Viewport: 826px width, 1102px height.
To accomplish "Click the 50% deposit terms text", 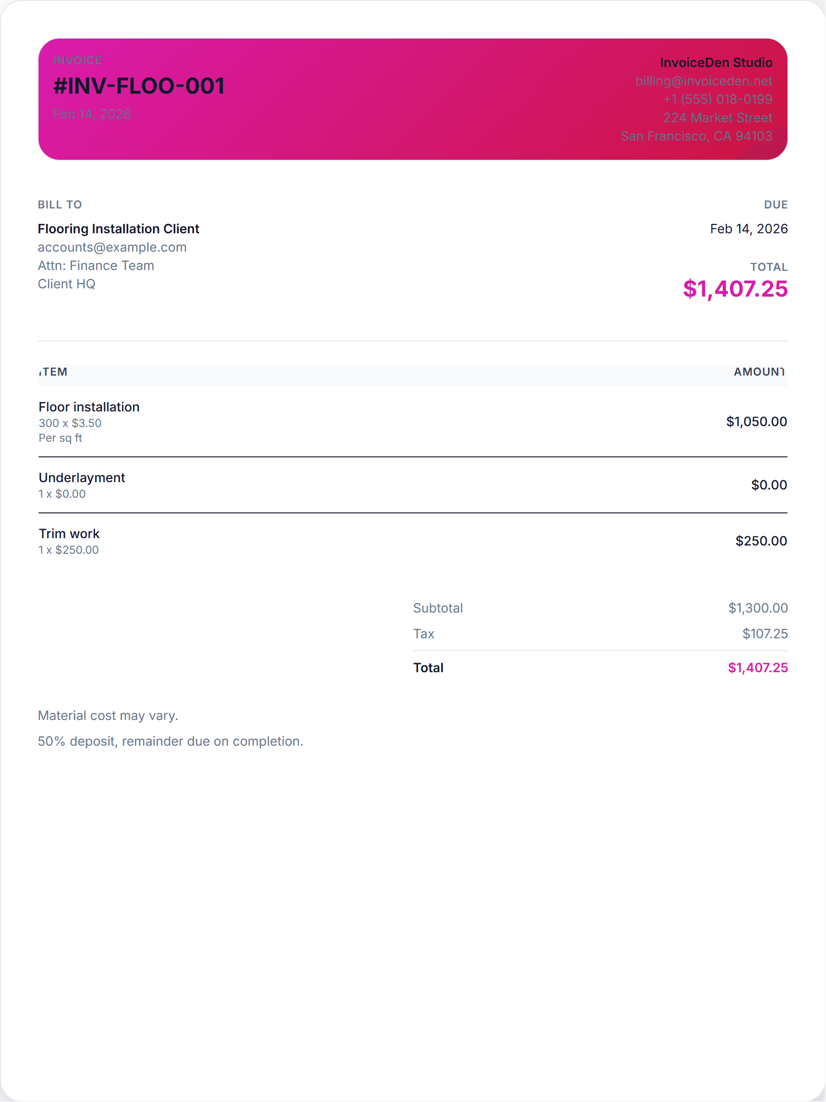I will coord(170,741).
